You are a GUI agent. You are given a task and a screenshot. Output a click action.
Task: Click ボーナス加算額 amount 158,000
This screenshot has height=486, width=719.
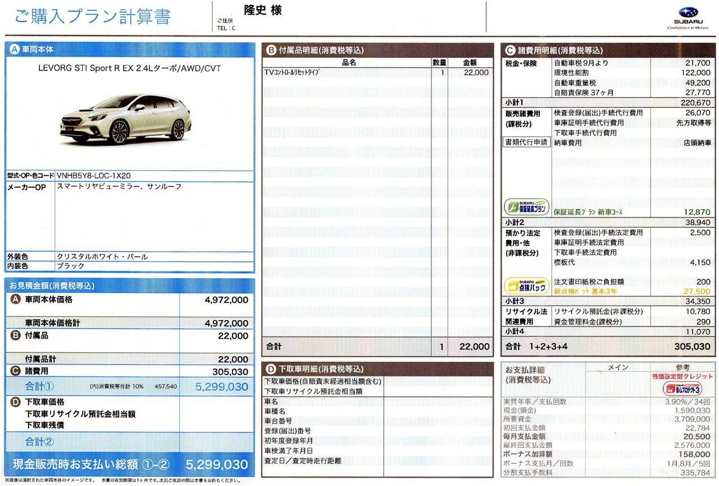point(694,454)
